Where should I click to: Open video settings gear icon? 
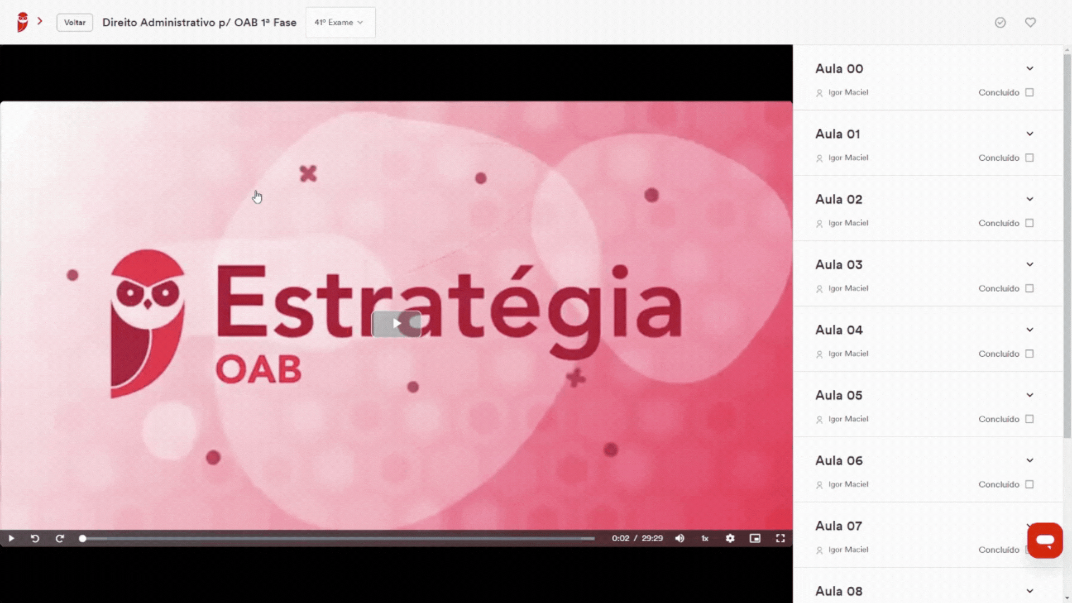(730, 538)
